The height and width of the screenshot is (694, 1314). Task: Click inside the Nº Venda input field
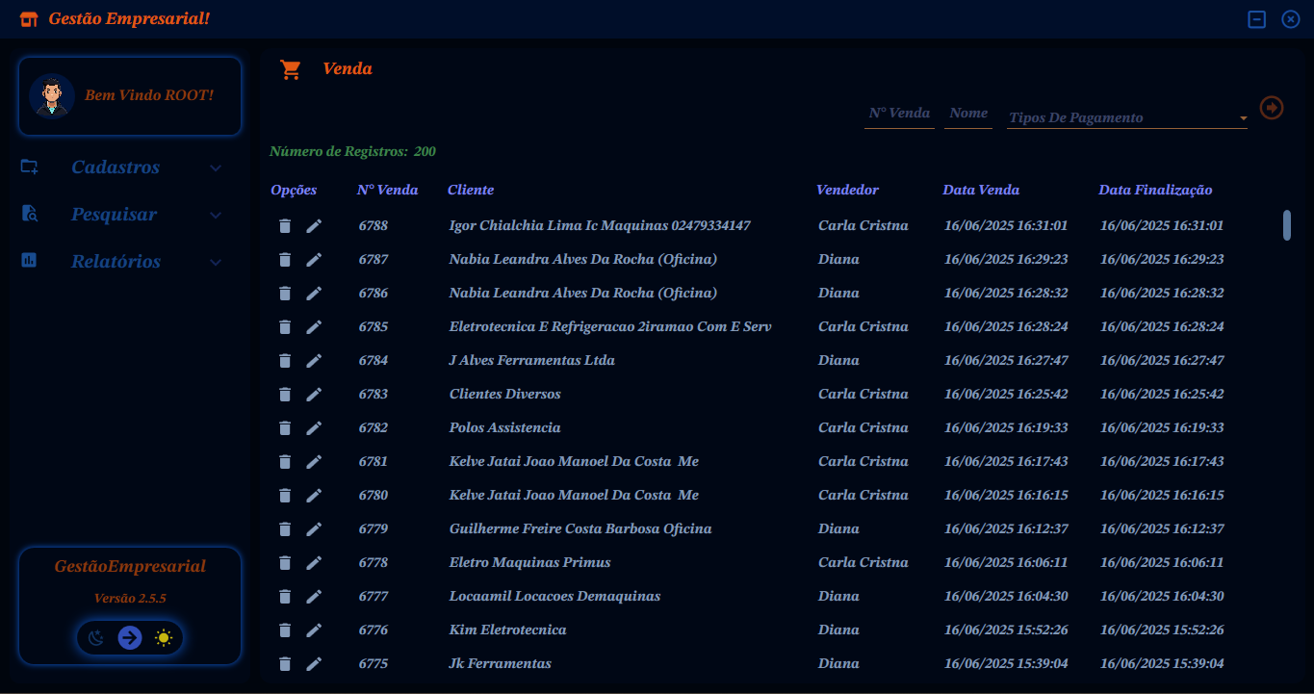pos(898,113)
